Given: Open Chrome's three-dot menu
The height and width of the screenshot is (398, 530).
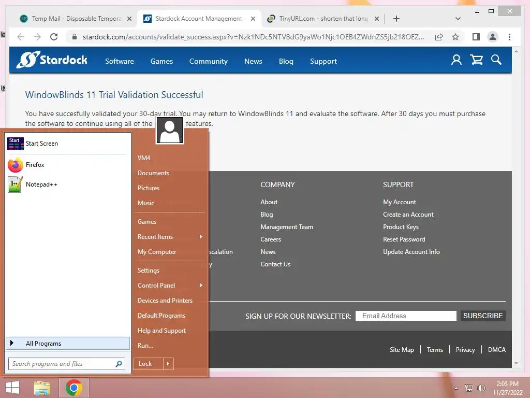Looking at the screenshot, I should pyautogui.click(x=509, y=37).
